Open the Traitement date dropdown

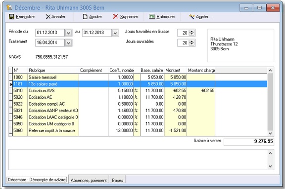point(68,43)
